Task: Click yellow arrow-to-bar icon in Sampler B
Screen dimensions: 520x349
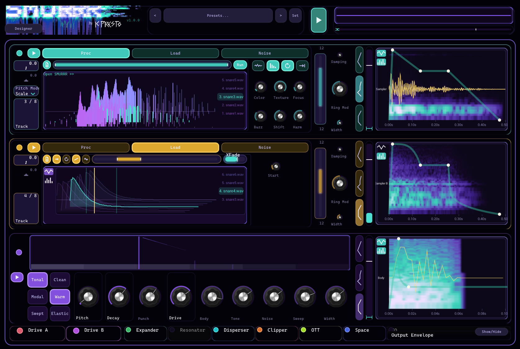Action: pyautogui.click(x=57, y=159)
